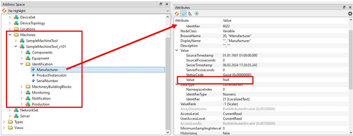Float the Address Space panel
353x136 pixels.
pyautogui.click(x=161, y=4)
